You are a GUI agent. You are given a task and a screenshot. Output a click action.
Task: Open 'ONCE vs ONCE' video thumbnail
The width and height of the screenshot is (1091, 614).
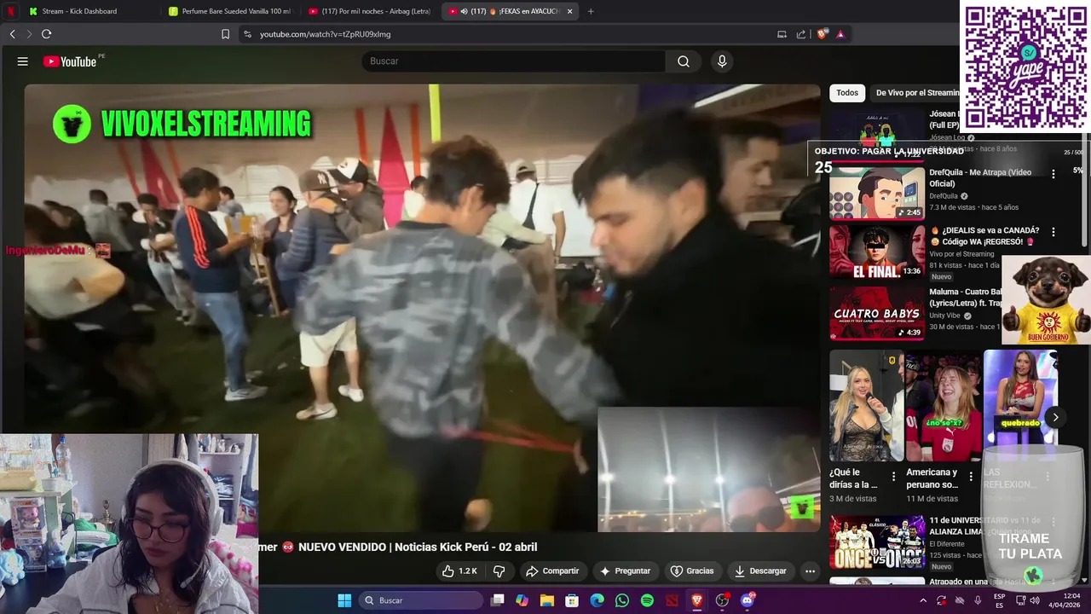877,542
